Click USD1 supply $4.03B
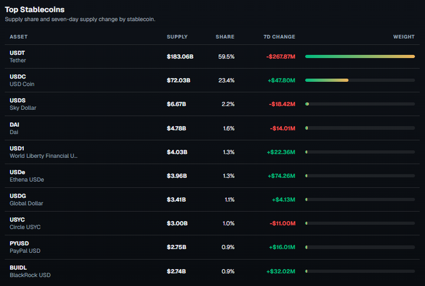The width and height of the screenshot is (425, 286). (x=177, y=152)
